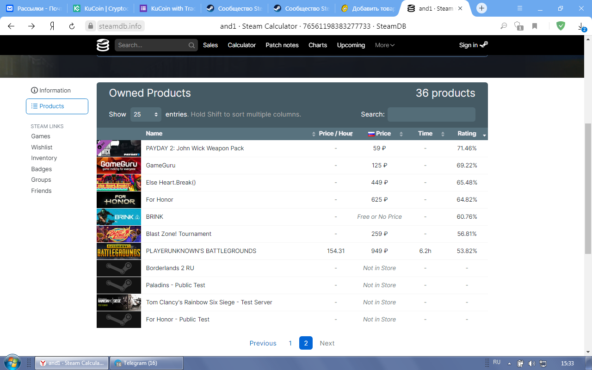Open Patch notes navbar item
The height and width of the screenshot is (370, 592).
pos(282,45)
